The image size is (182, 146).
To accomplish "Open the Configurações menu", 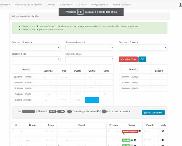I will coord(99,5).
